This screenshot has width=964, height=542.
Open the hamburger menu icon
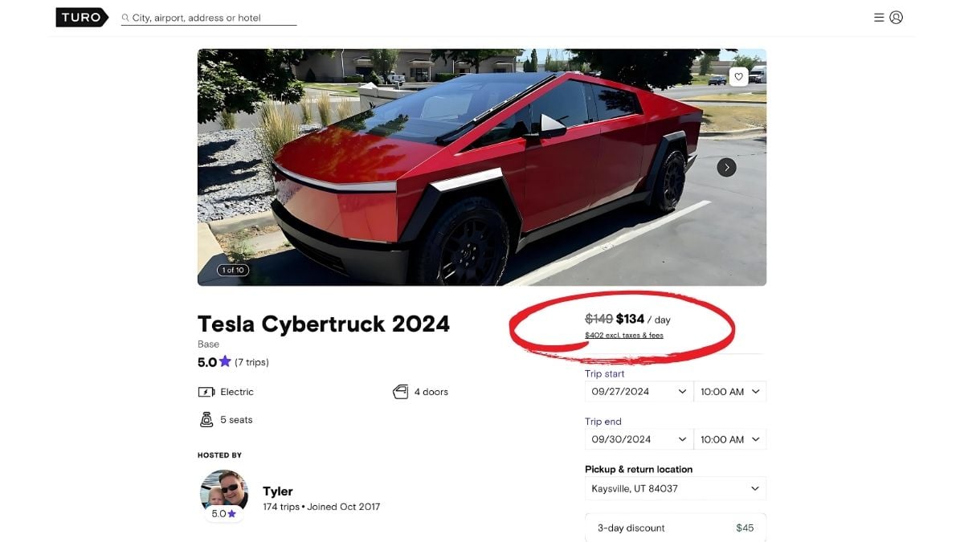(879, 17)
